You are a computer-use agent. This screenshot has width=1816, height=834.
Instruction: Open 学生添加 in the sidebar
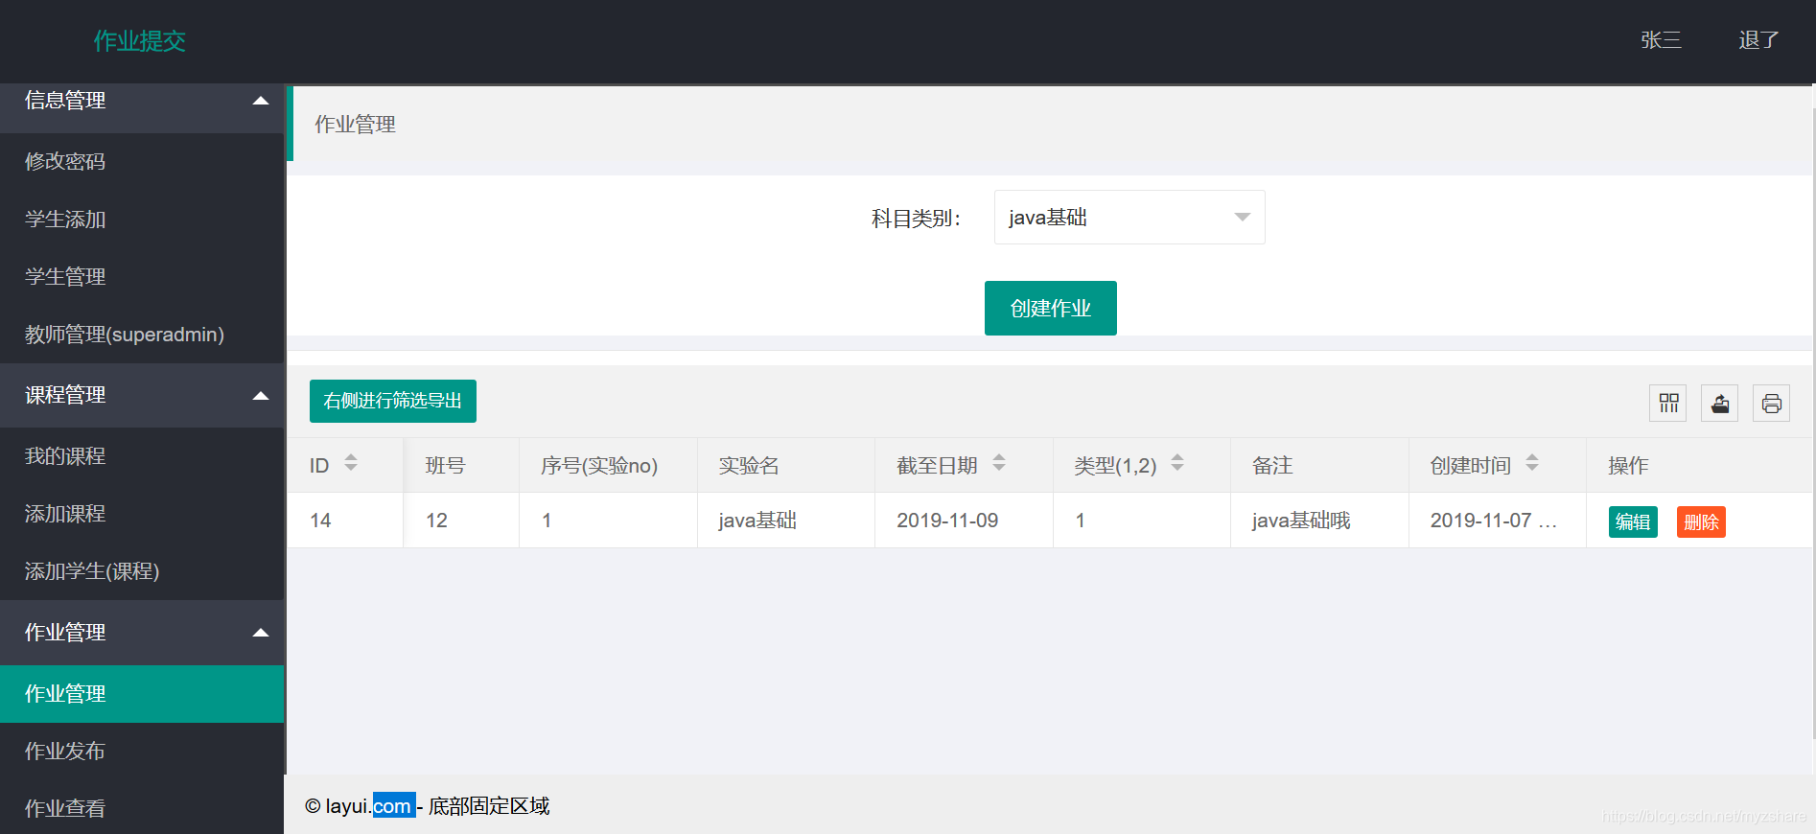click(142, 219)
